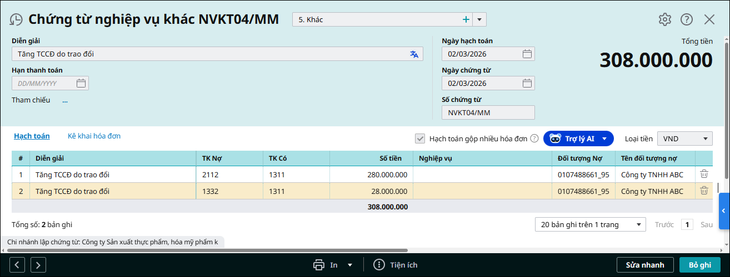Delete row 1 with trash icon

pyautogui.click(x=704, y=174)
